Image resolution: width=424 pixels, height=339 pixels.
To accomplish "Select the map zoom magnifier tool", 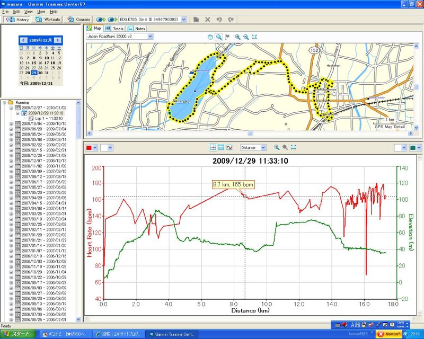I will pos(219,37).
